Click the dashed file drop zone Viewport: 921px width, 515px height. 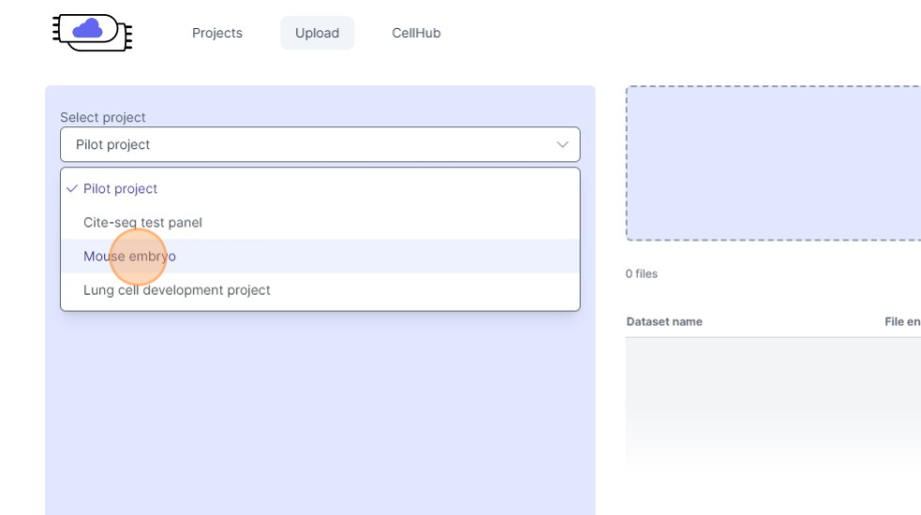tap(773, 163)
